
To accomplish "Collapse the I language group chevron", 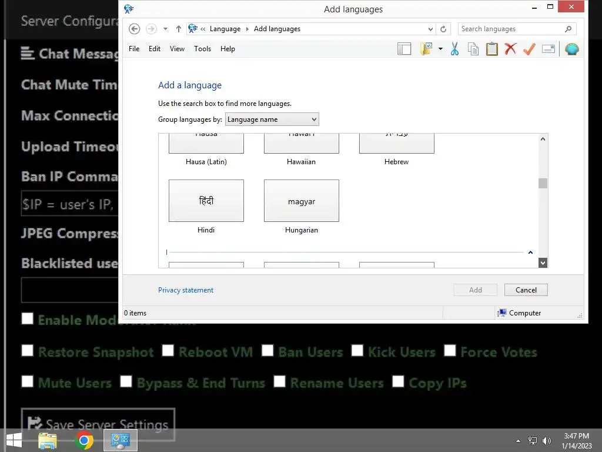I will (530, 252).
